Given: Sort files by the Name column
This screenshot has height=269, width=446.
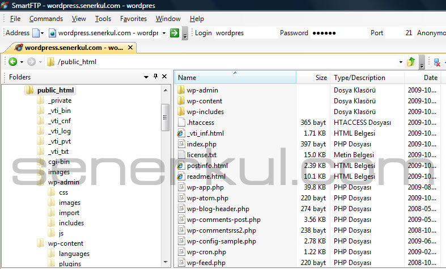Looking at the screenshot, I should [235, 78].
